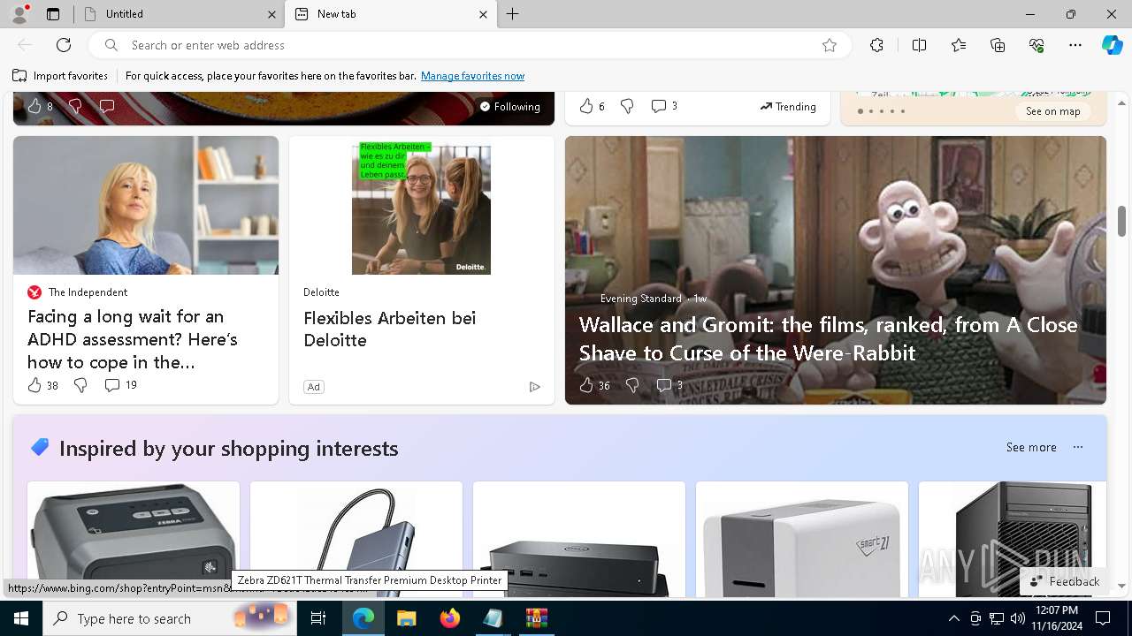Image resolution: width=1132 pixels, height=636 pixels.
Task: Open comments on Wallace and Gromit article
Action: pos(669,385)
